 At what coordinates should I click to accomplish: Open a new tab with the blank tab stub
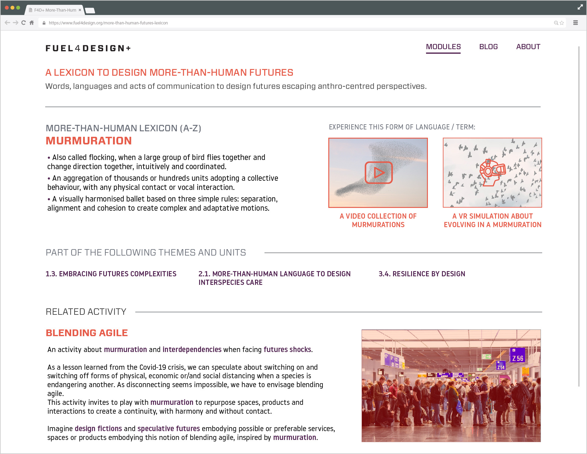(x=90, y=10)
